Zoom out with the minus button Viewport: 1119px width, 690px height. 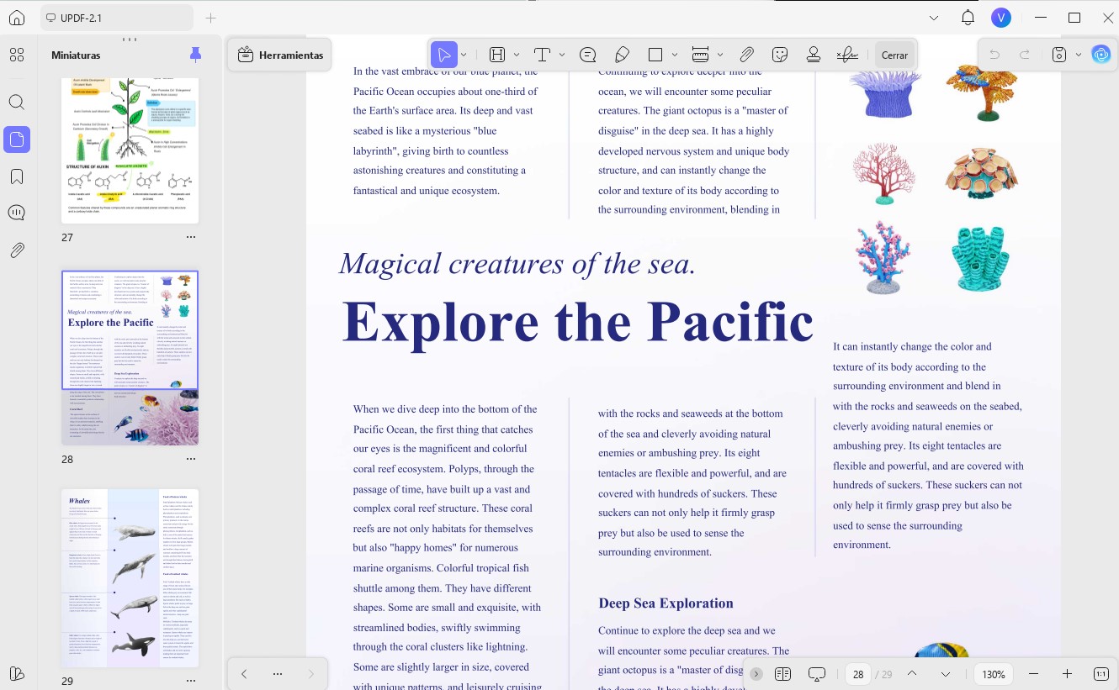pos(1034,674)
